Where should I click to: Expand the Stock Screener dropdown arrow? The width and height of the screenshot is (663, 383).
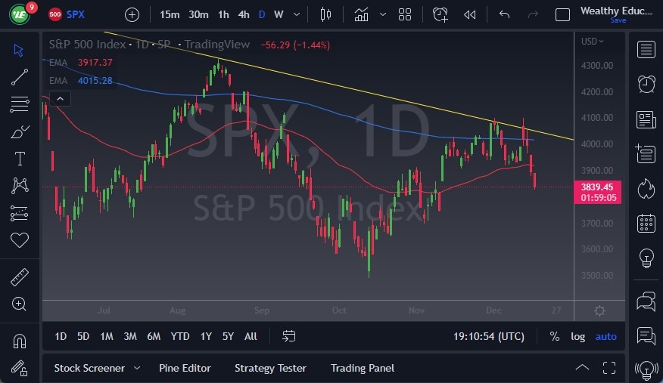tap(137, 368)
